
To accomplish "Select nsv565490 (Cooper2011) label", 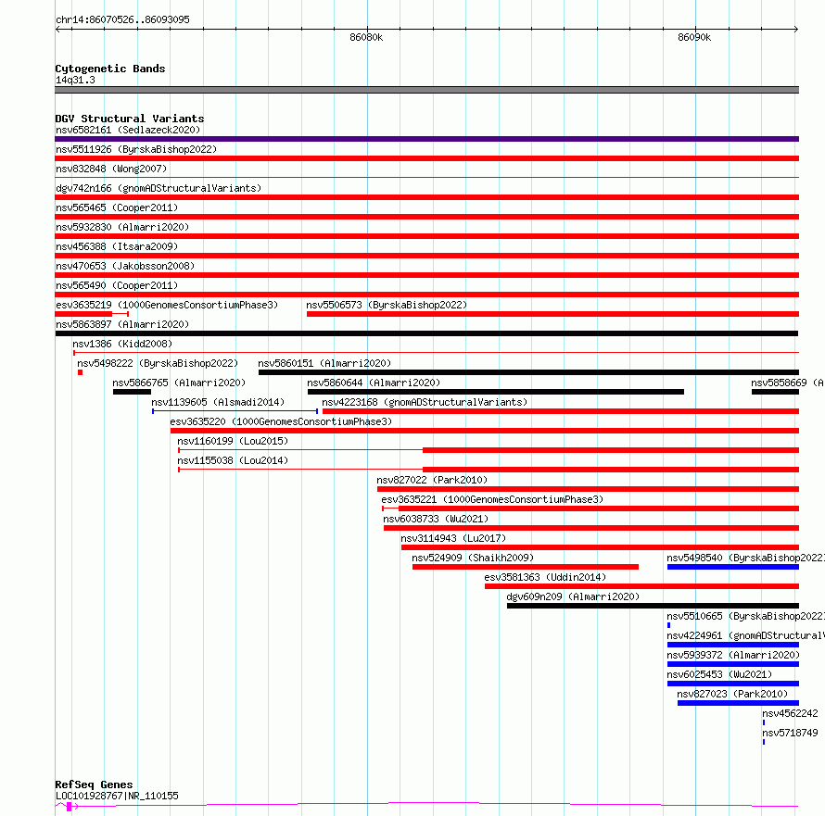I will (117, 285).
